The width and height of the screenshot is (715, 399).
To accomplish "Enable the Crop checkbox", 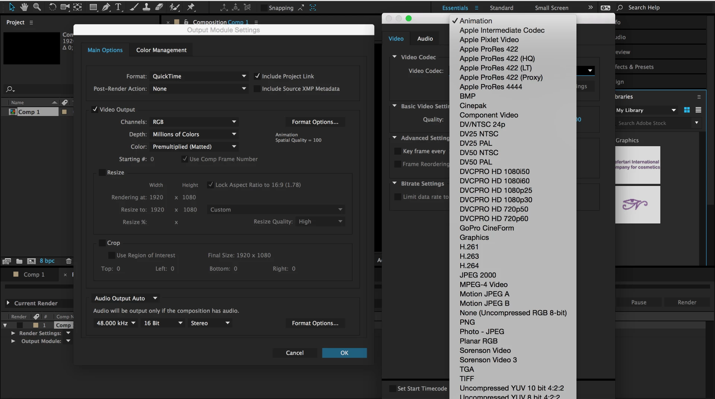I will pyautogui.click(x=102, y=243).
